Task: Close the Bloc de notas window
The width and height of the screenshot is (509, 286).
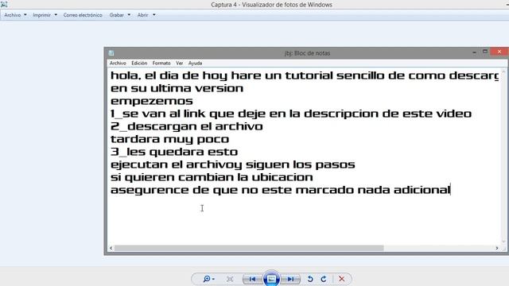Action: click(x=499, y=52)
